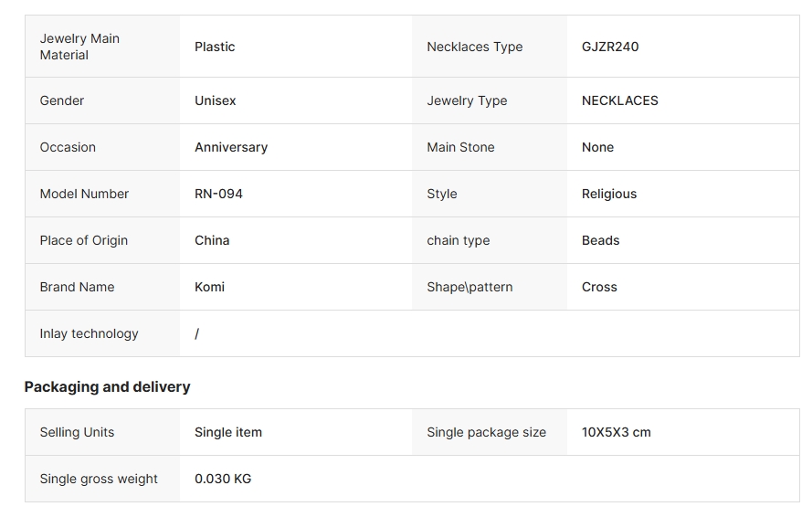Click the Religious style value
This screenshot has height=517, width=802.
(609, 194)
